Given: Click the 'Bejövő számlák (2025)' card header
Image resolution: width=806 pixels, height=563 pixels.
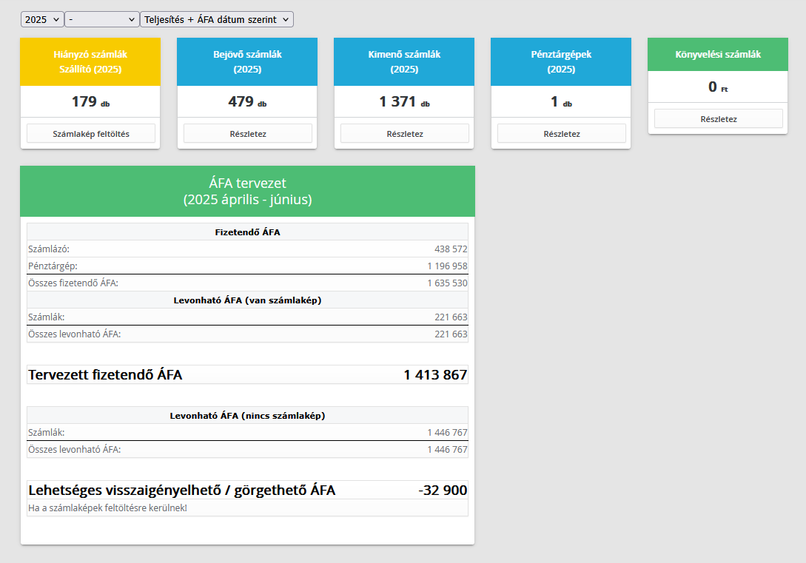Looking at the screenshot, I should click(247, 62).
